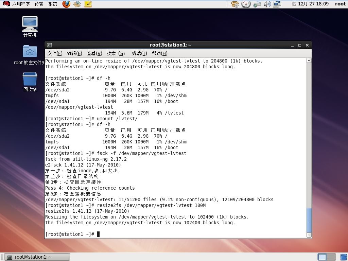Open the 系统 system menu

pyautogui.click(x=53, y=4)
